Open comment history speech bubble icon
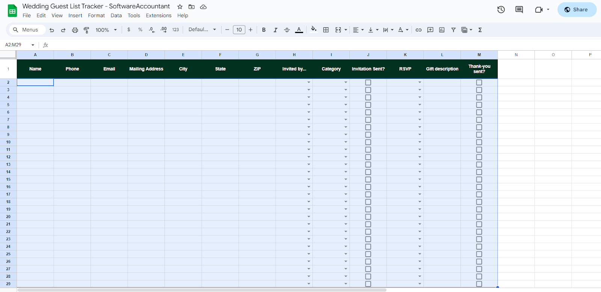601x292 pixels. 519,10
